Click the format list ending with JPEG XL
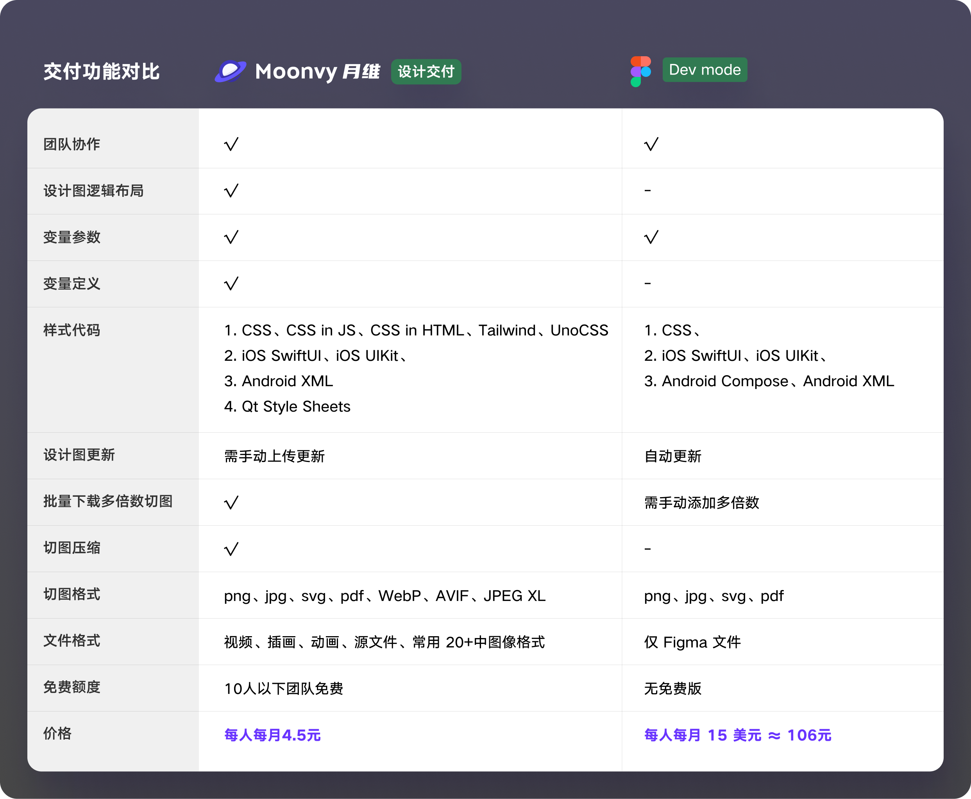The height and width of the screenshot is (799, 971). click(x=385, y=596)
